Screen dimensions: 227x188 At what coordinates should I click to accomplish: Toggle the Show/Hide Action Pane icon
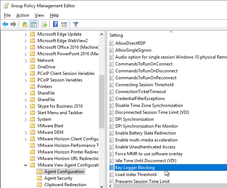pos(64,24)
